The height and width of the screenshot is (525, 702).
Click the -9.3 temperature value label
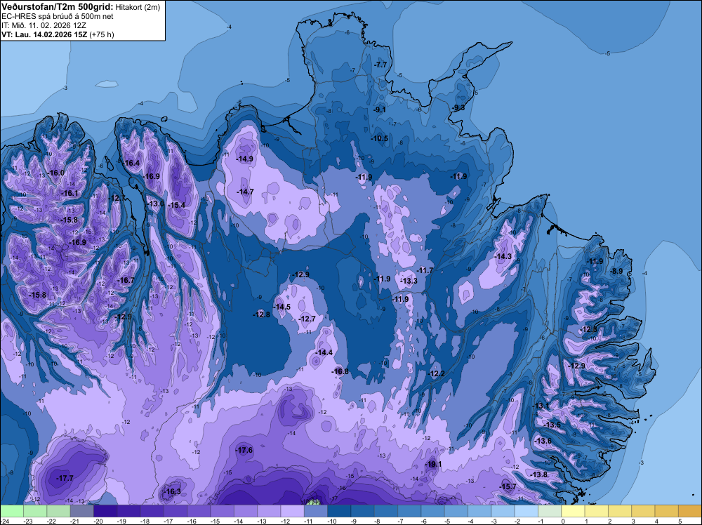pyautogui.click(x=458, y=107)
